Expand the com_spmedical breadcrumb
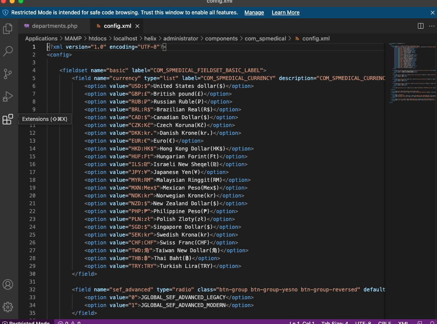Image resolution: width=437 pixels, height=324 pixels. pyautogui.click(x=265, y=38)
